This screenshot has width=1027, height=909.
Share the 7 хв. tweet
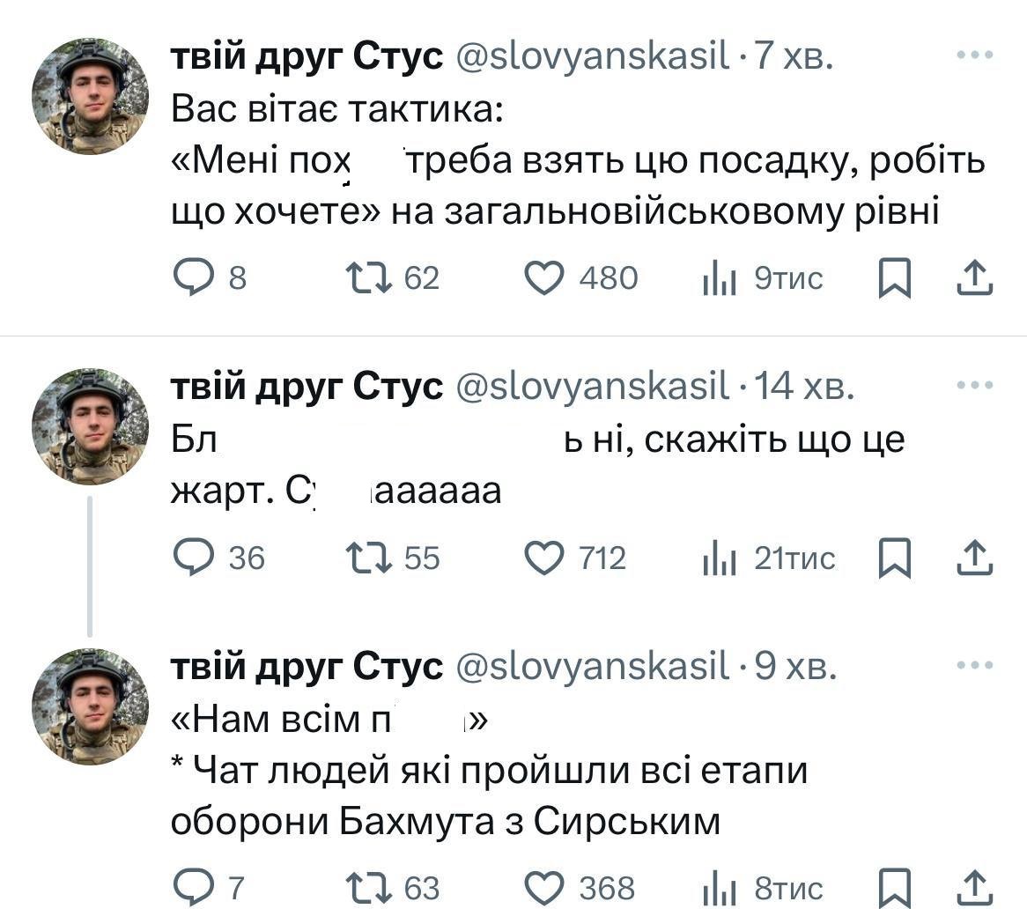[975, 278]
